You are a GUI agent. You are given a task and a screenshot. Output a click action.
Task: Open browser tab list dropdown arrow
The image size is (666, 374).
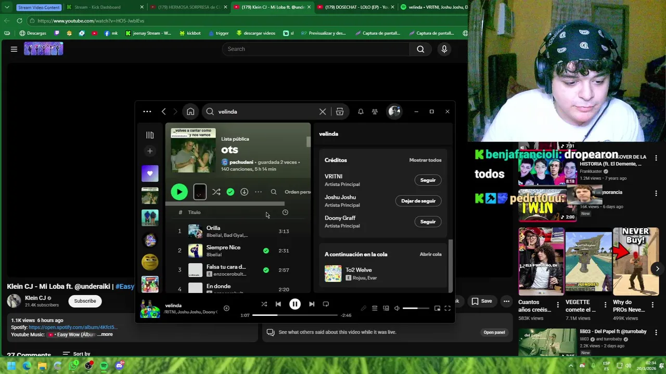click(7, 7)
